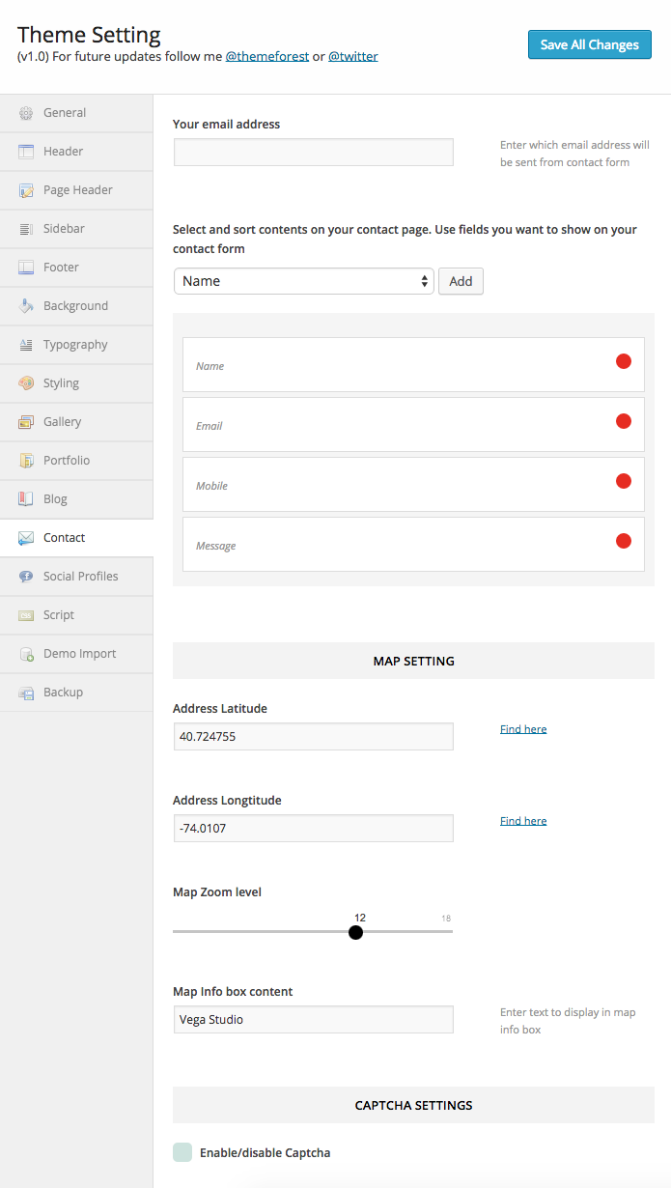The height and width of the screenshot is (1188, 671).
Task: Click the Blog icon in sidebar
Action: [x=26, y=499]
